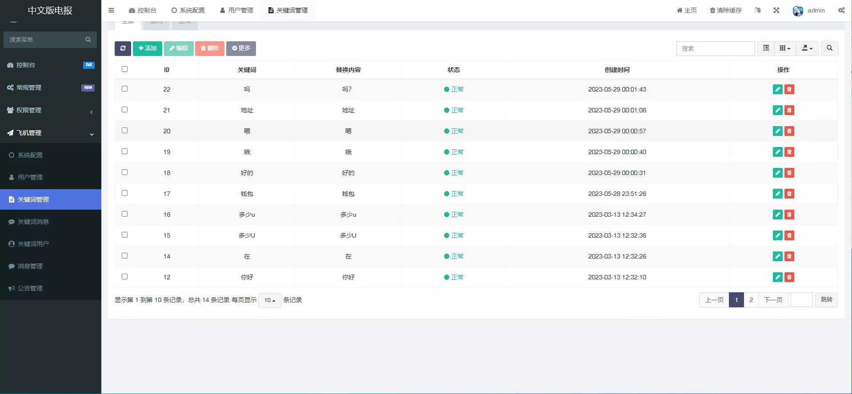Click the search magnifier button beside toolbar
The width and height of the screenshot is (852, 394).
click(x=829, y=48)
